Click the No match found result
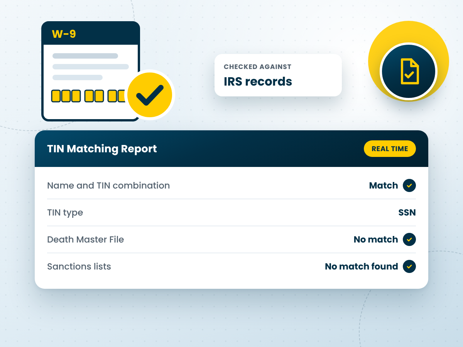463x347 pixels. click(x=362, y=266)
